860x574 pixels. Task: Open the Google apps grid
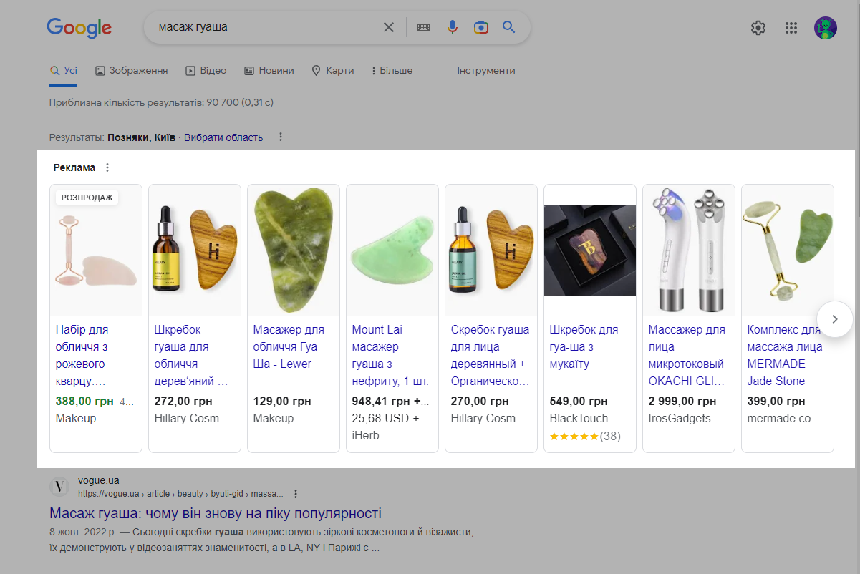(791, 28)
